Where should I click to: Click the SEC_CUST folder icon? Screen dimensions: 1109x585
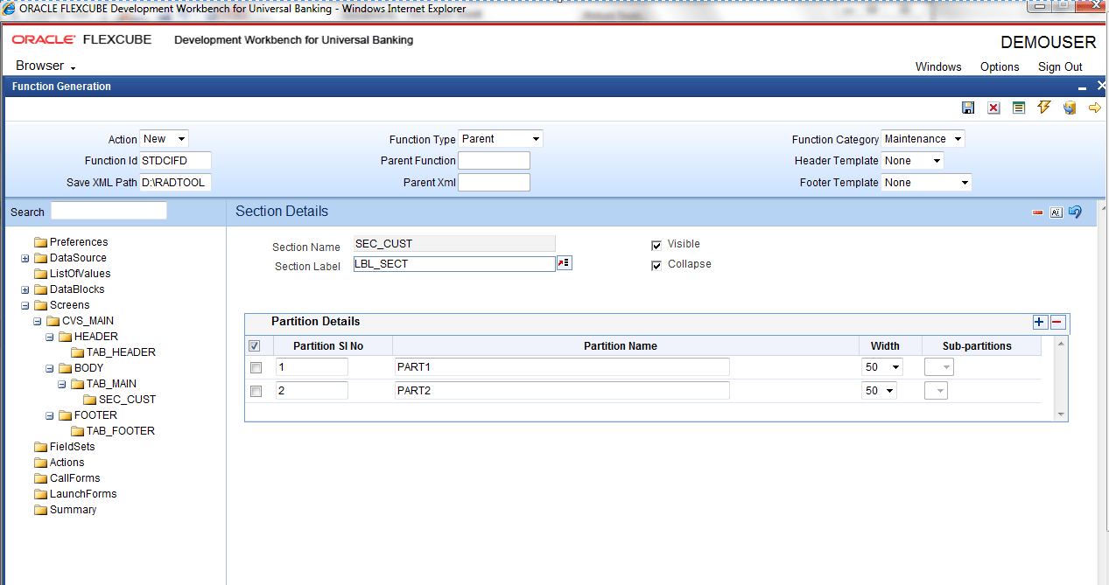[89, 400]
